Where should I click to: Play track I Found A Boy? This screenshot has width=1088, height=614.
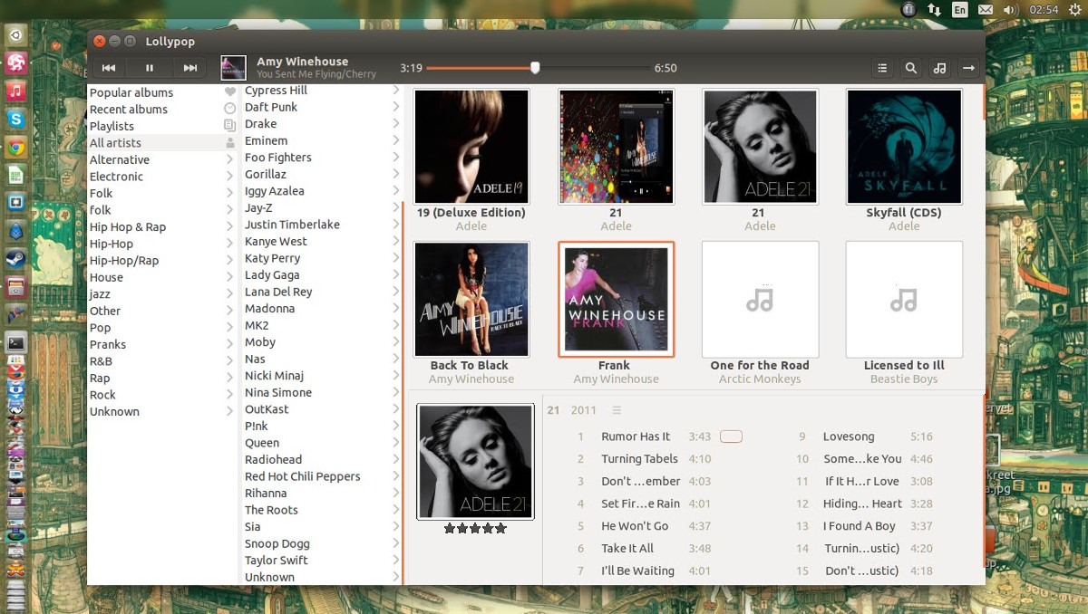pyautogui.click(x=860, y=526)
